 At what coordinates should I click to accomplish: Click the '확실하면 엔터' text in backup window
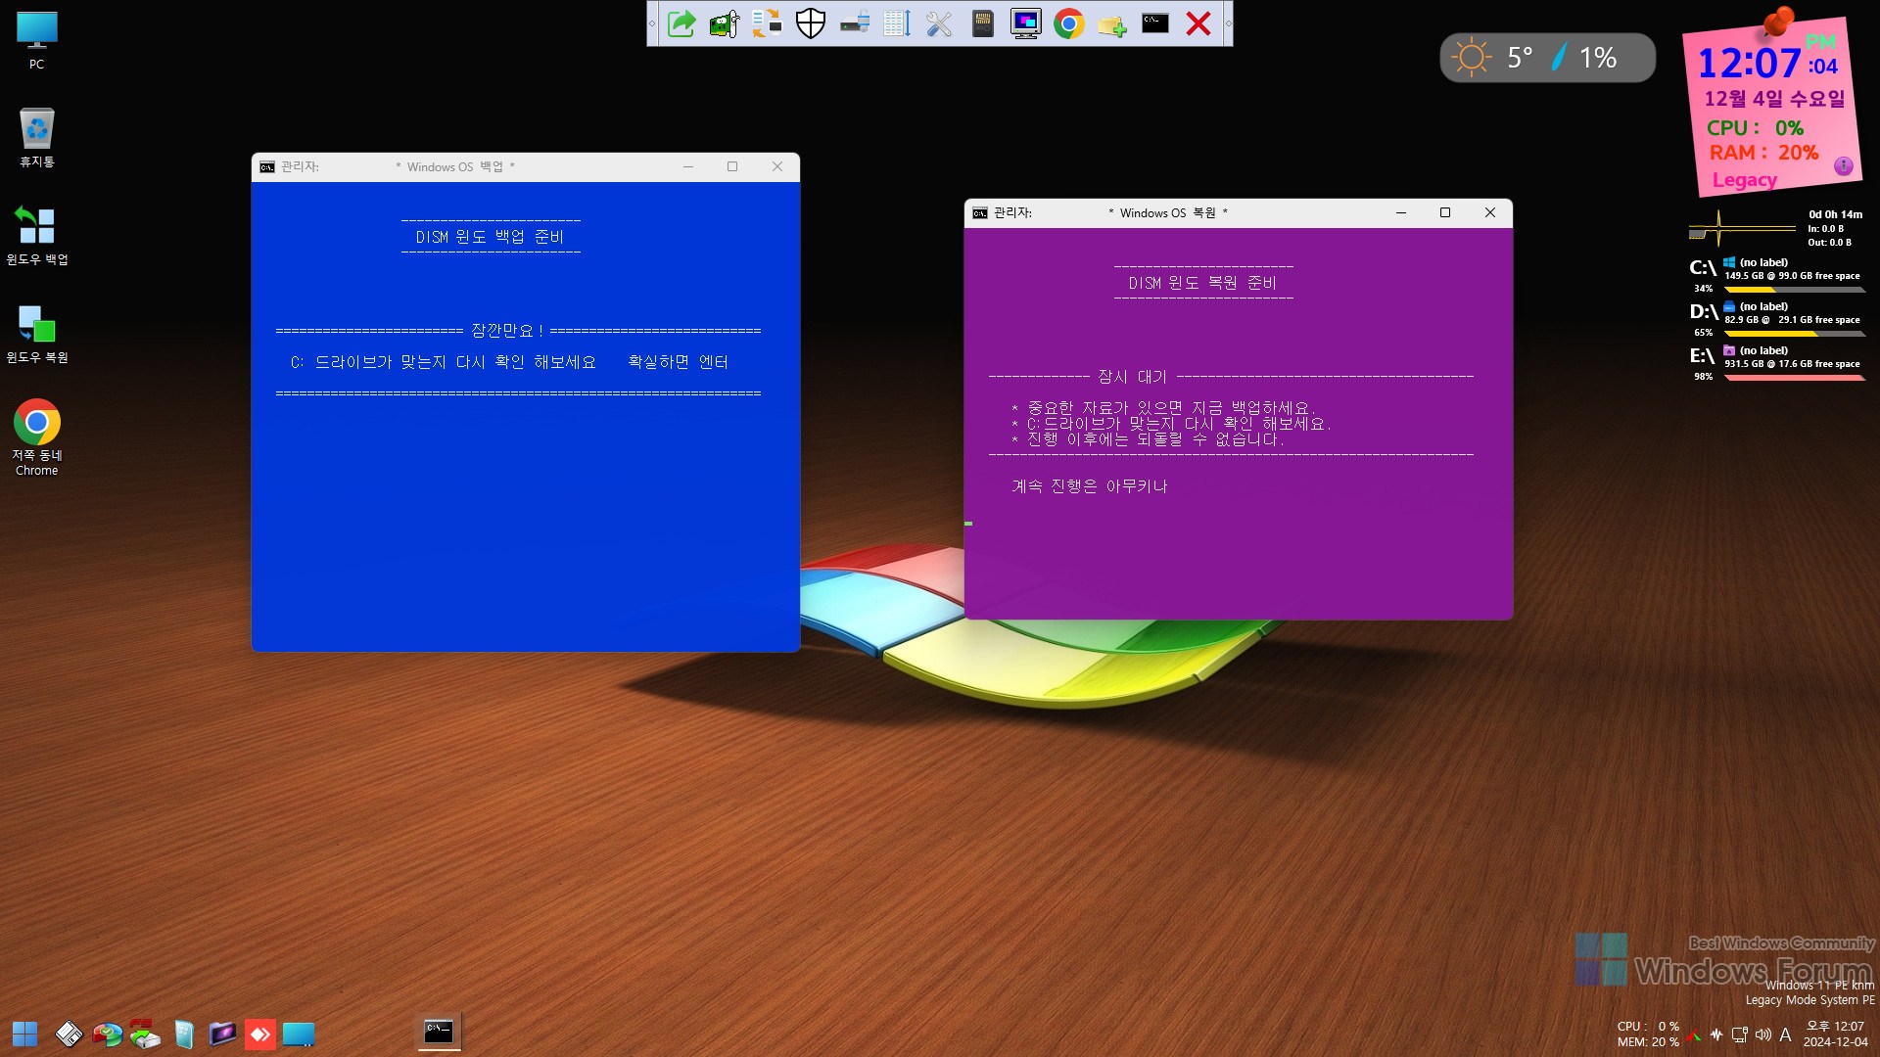[x=678, y=362]
